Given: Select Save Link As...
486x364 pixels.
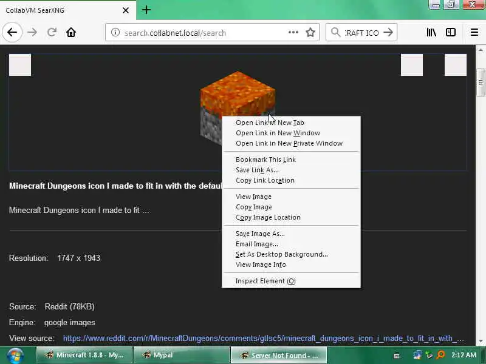Looking at the screenshot, I should click(291, 170).
